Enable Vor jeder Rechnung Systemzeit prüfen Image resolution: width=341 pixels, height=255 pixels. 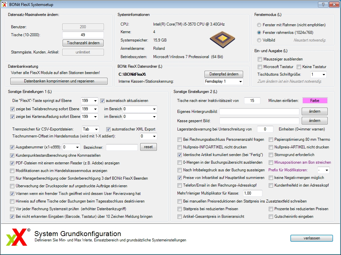pos(12,209)
